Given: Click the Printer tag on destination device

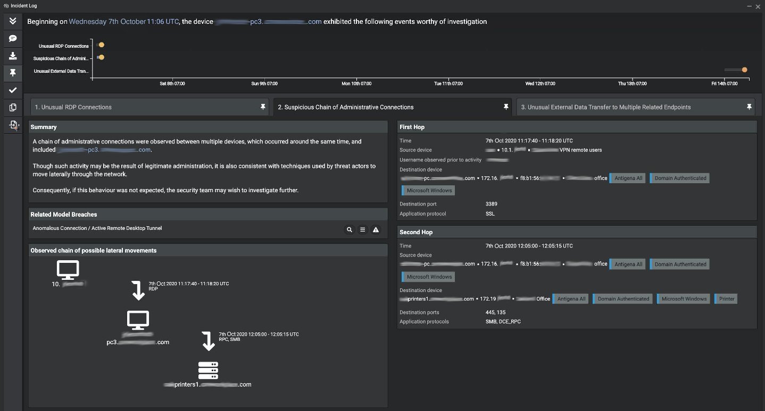Looking at the screenshot, I should (726, 299).
